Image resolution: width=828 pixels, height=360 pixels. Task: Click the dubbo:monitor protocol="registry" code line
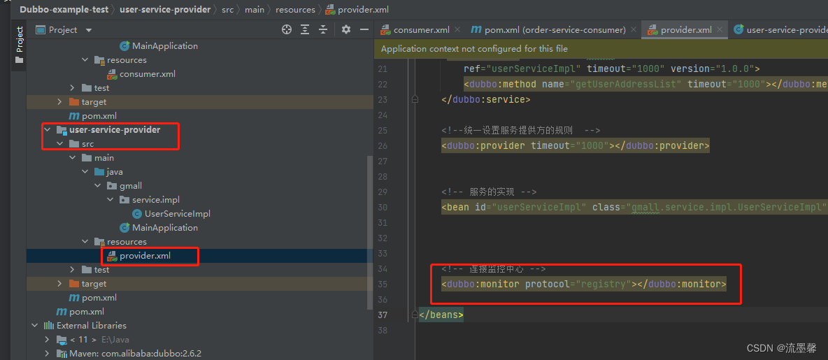[x=583, y=285]
